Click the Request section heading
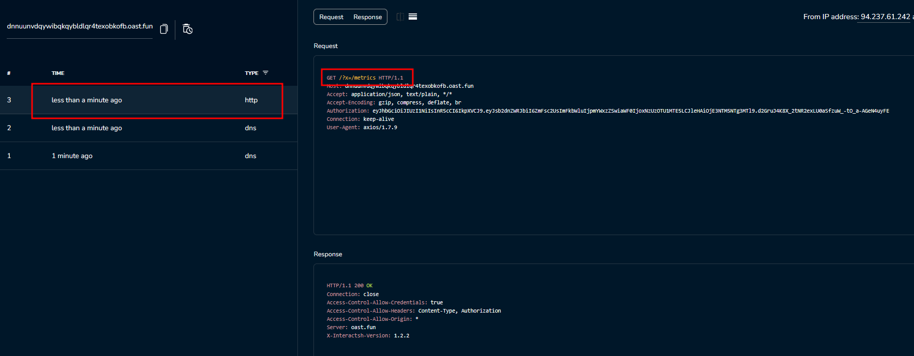The image size is (914, 356). coord(325,46)
